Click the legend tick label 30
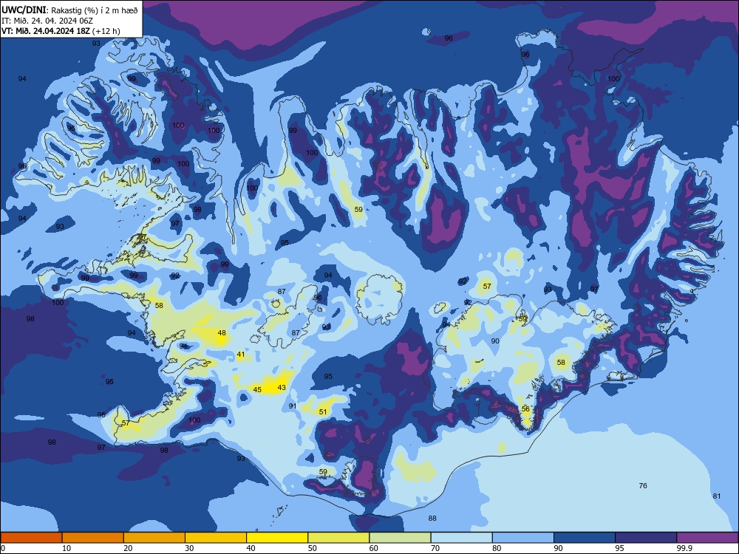This screenshot has height=554, width=739. 189,548
